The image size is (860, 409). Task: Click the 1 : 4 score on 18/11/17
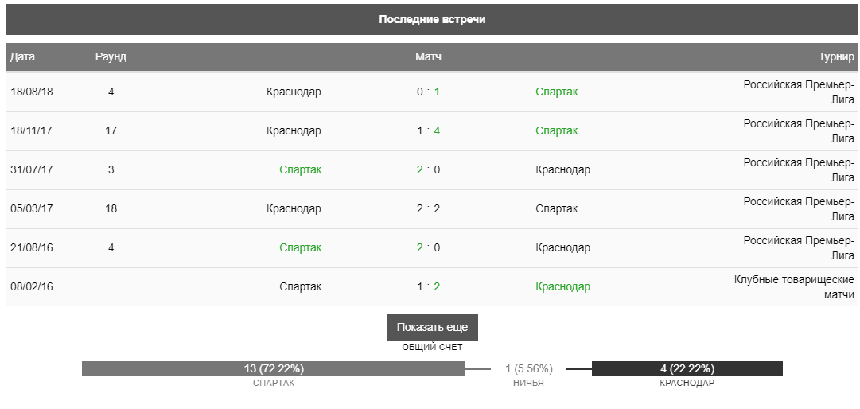(x=428, y=131)
